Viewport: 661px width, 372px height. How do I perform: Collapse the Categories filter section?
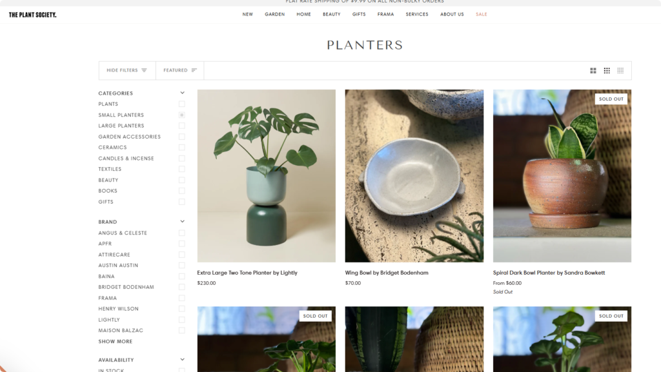182,93
